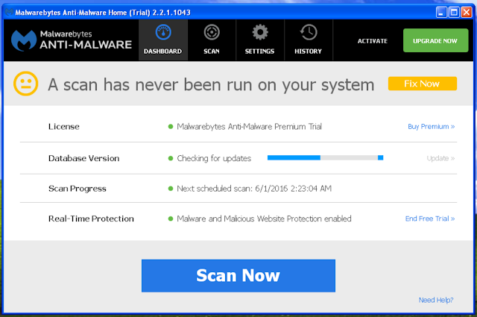Open the DASHBOARD tab label

tap(162, 51)
